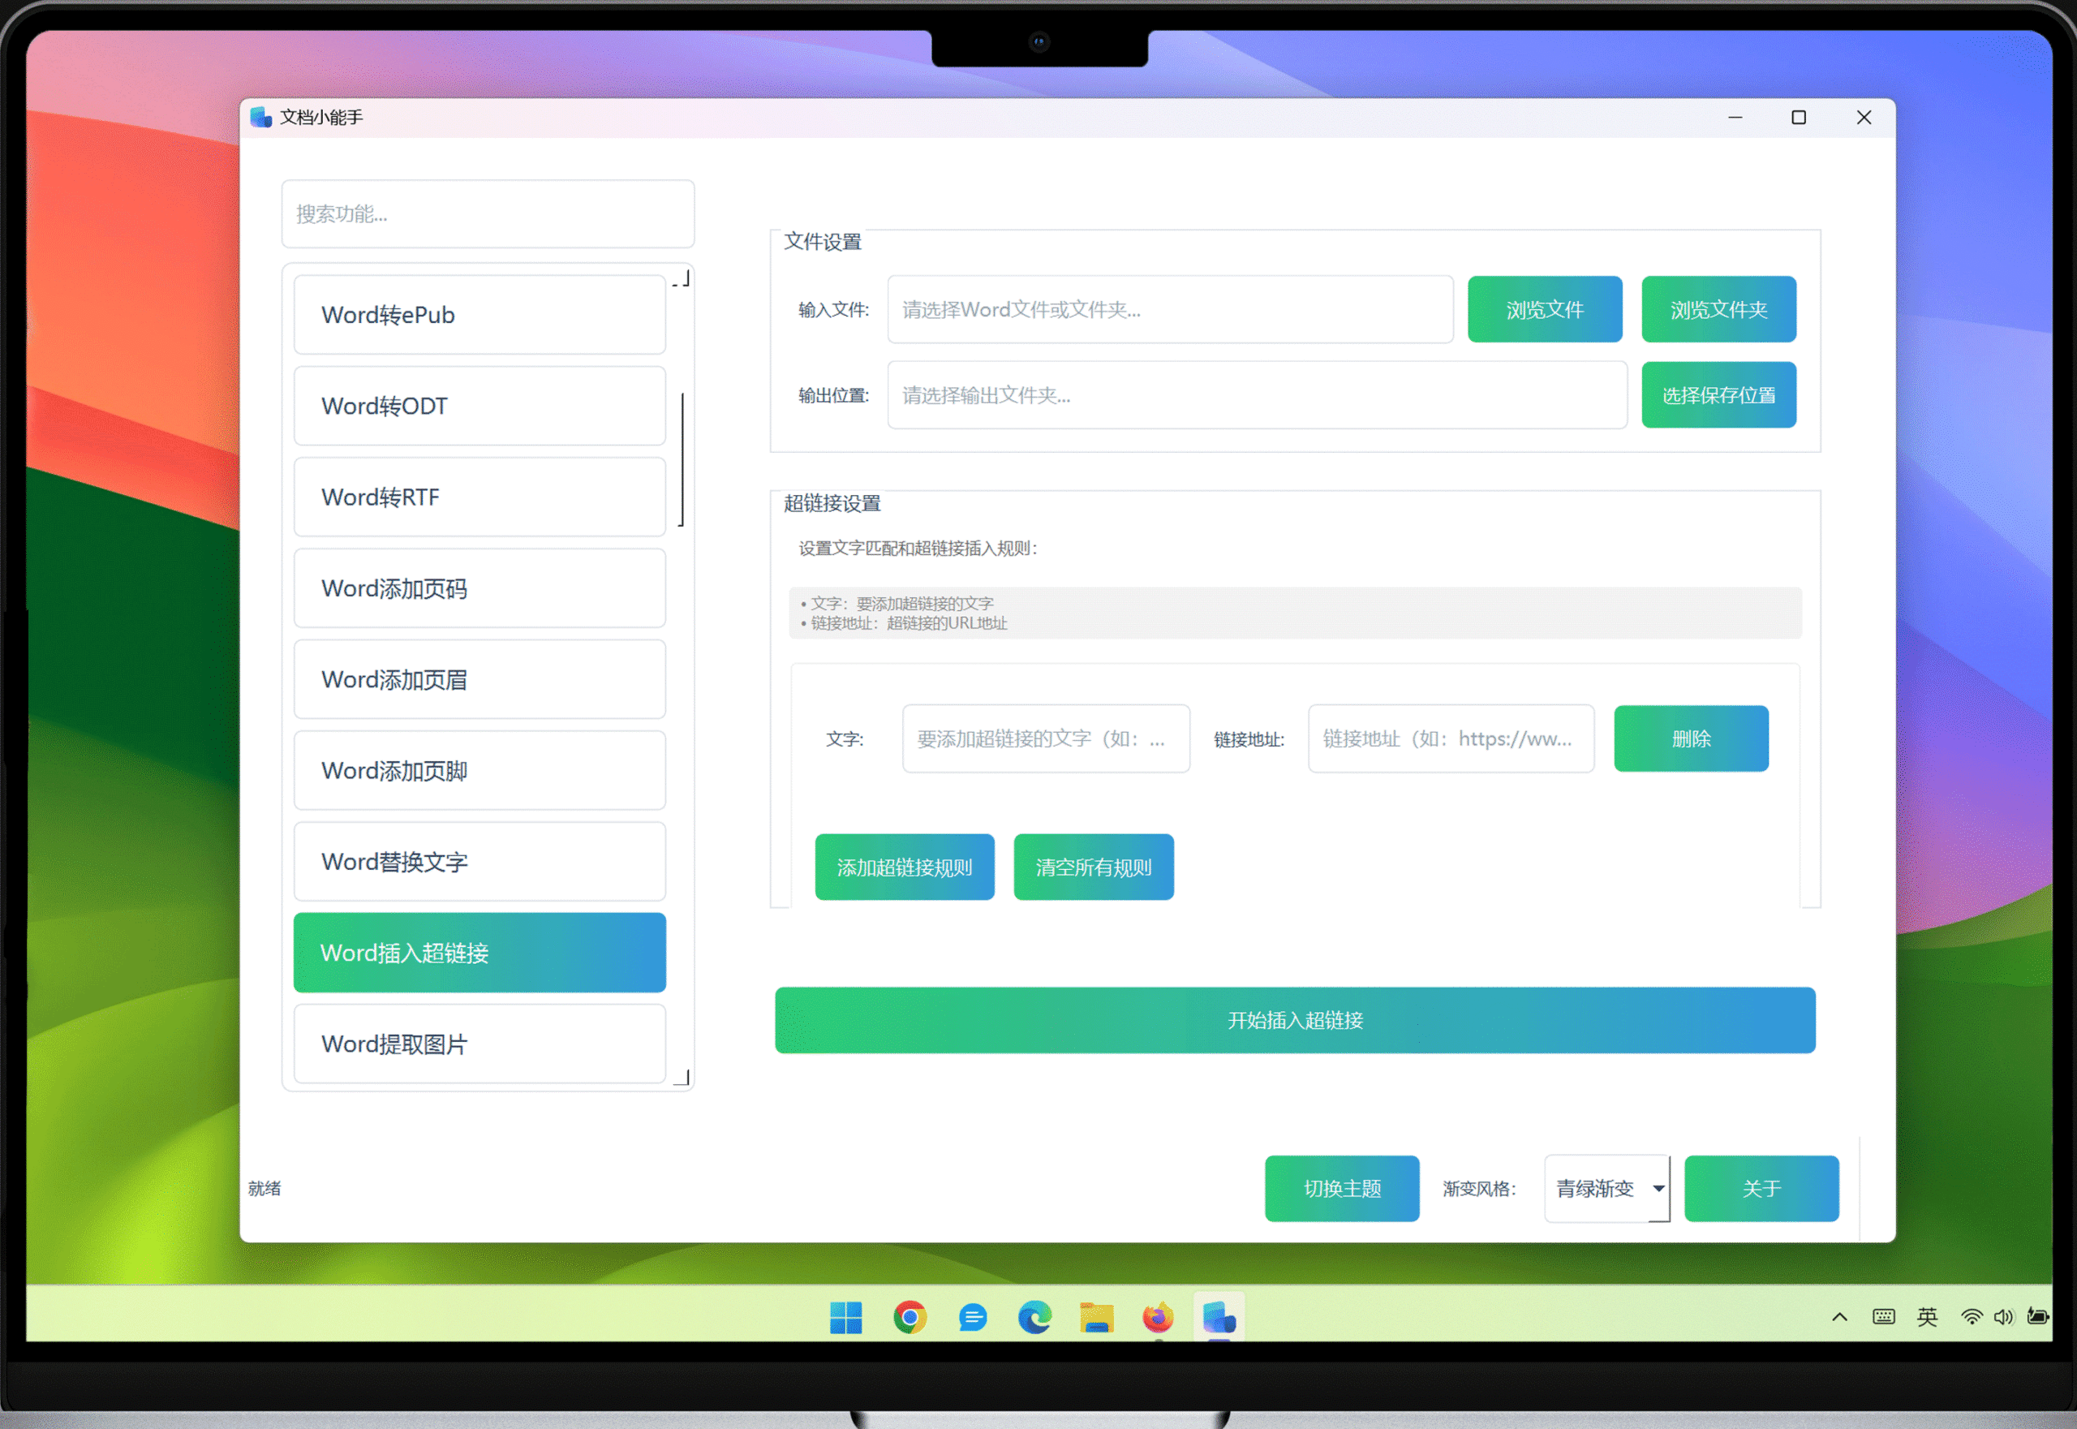Viewport: 2077px width, 1429px height.
Task: Click the Windows Start icon
Action: [845, 1317]
